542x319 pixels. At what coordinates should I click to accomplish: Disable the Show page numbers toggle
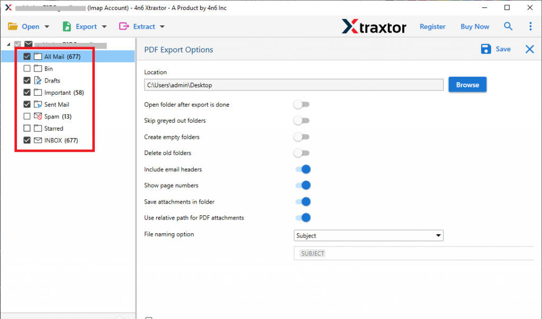coord(302,185)
